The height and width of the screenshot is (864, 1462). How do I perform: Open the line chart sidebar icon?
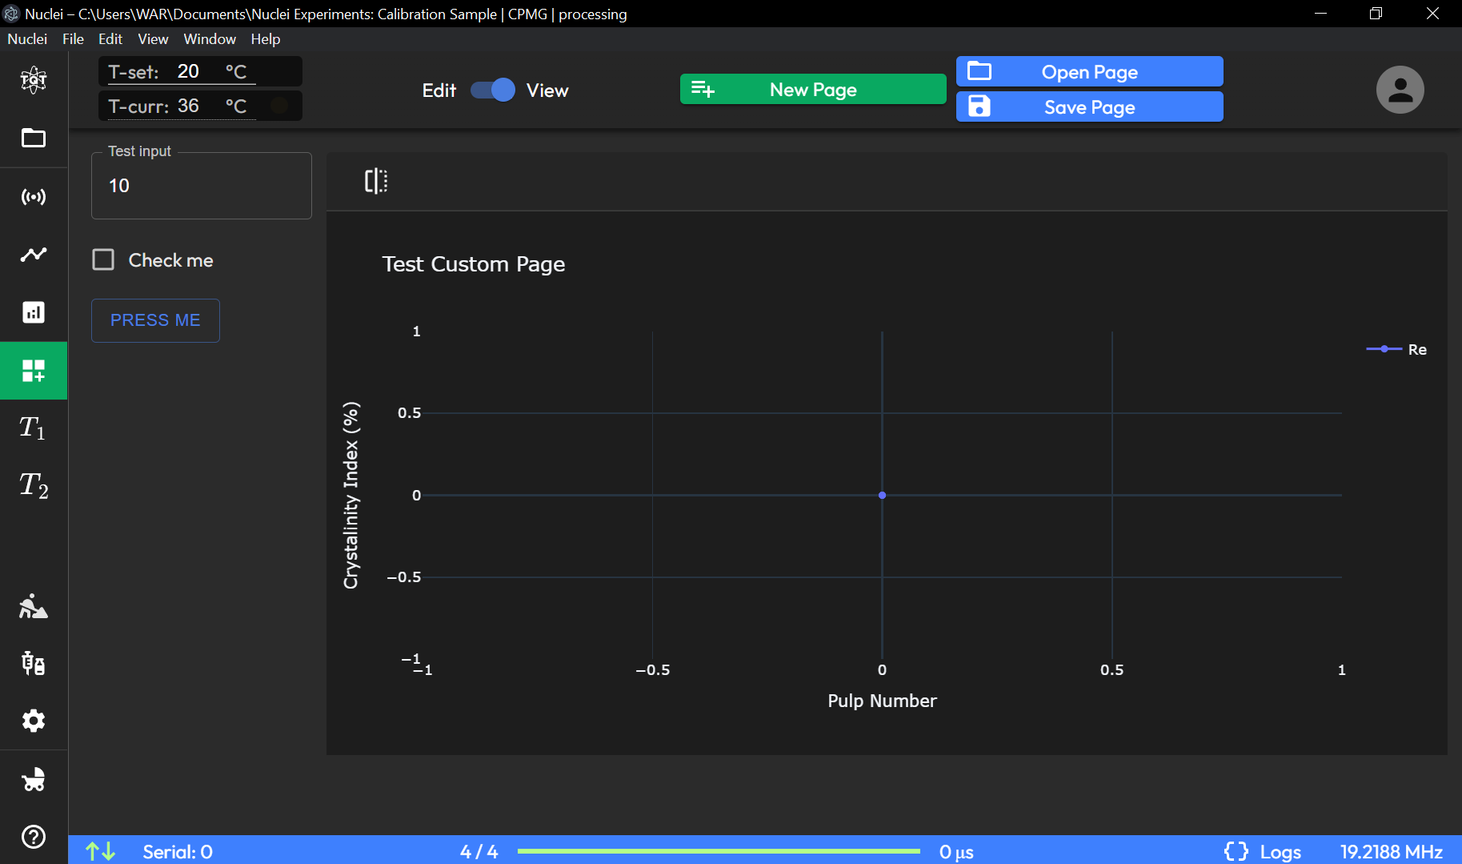[x=34, y=255]
